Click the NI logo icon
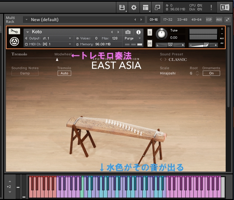Viewport: 234px width, 200px height. tap(225, 7)
